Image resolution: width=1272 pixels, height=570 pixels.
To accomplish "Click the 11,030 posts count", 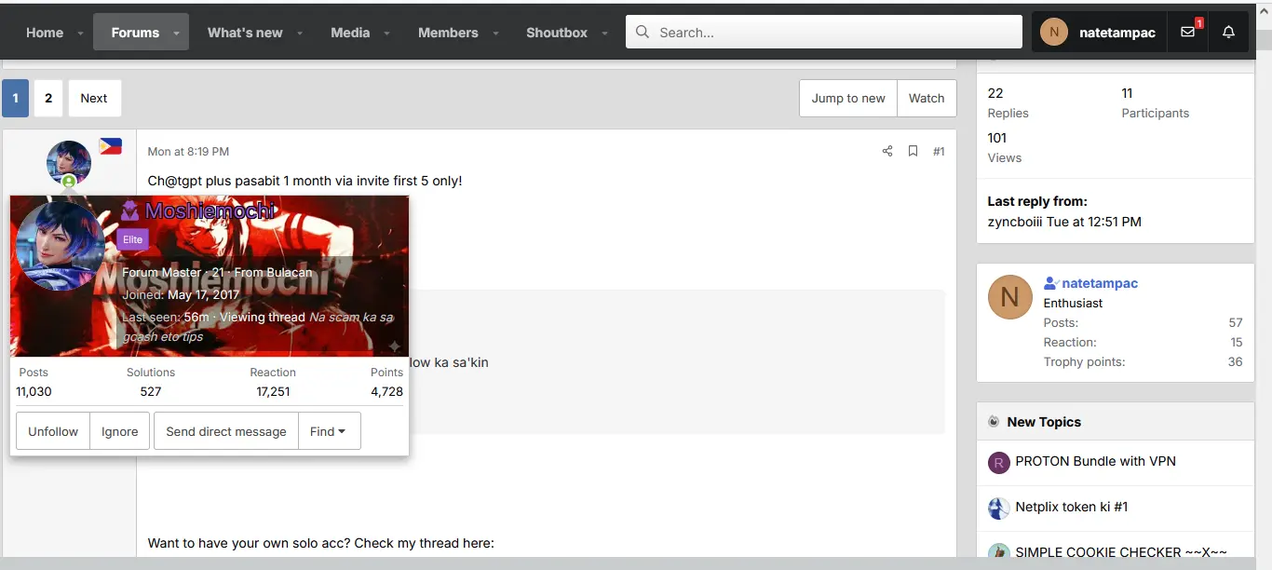I will point(34,392).
